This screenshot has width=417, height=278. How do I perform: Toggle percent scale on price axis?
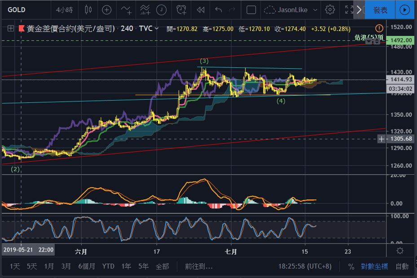click(351, 266)
